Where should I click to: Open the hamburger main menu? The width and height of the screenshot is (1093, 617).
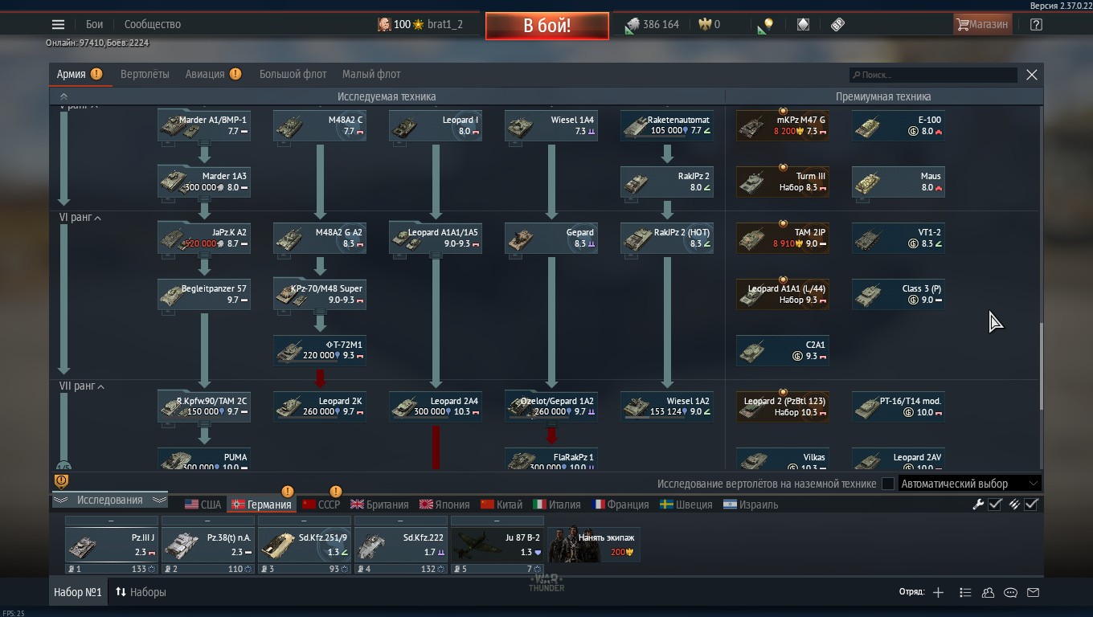pyautogui.click(x=58, y=24)
